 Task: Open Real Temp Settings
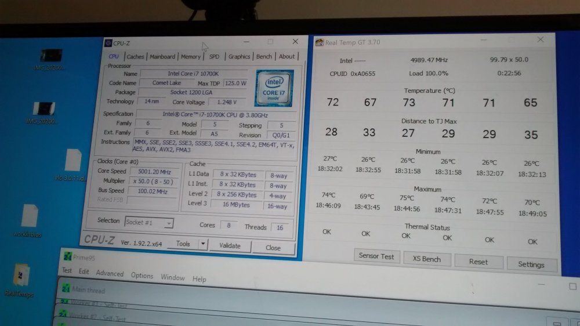click(x=531, y=264)
